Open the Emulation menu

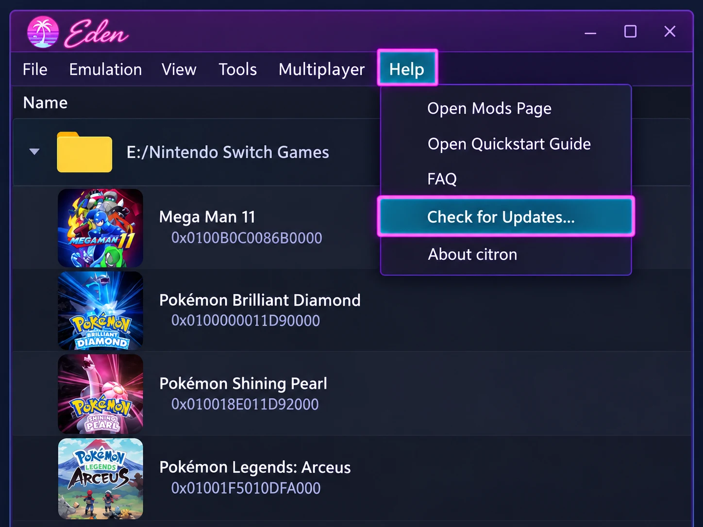pos(105,69)
